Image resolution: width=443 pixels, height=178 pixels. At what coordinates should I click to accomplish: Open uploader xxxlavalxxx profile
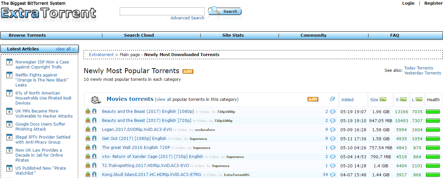click(x=205, y=130)
